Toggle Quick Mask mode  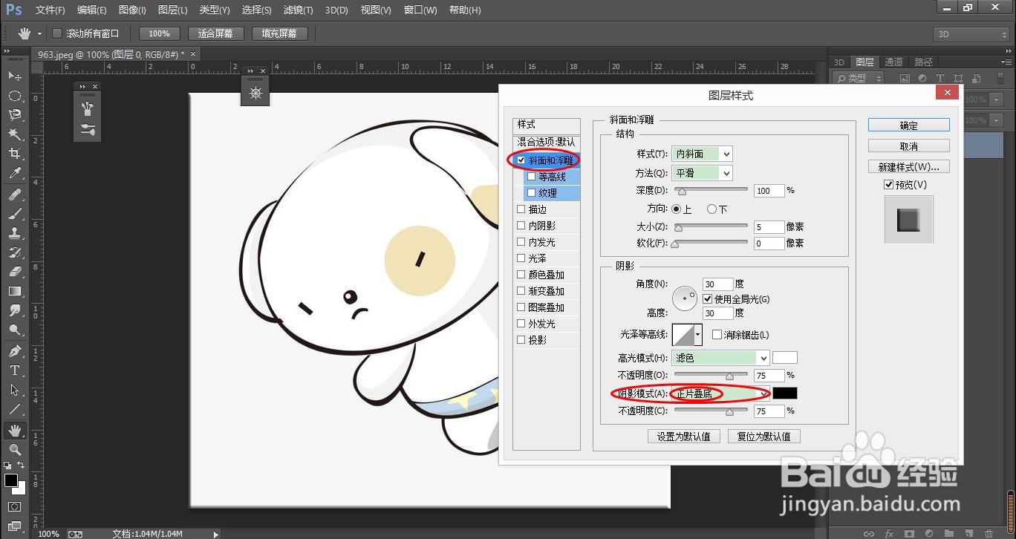[x=14, y=507]
